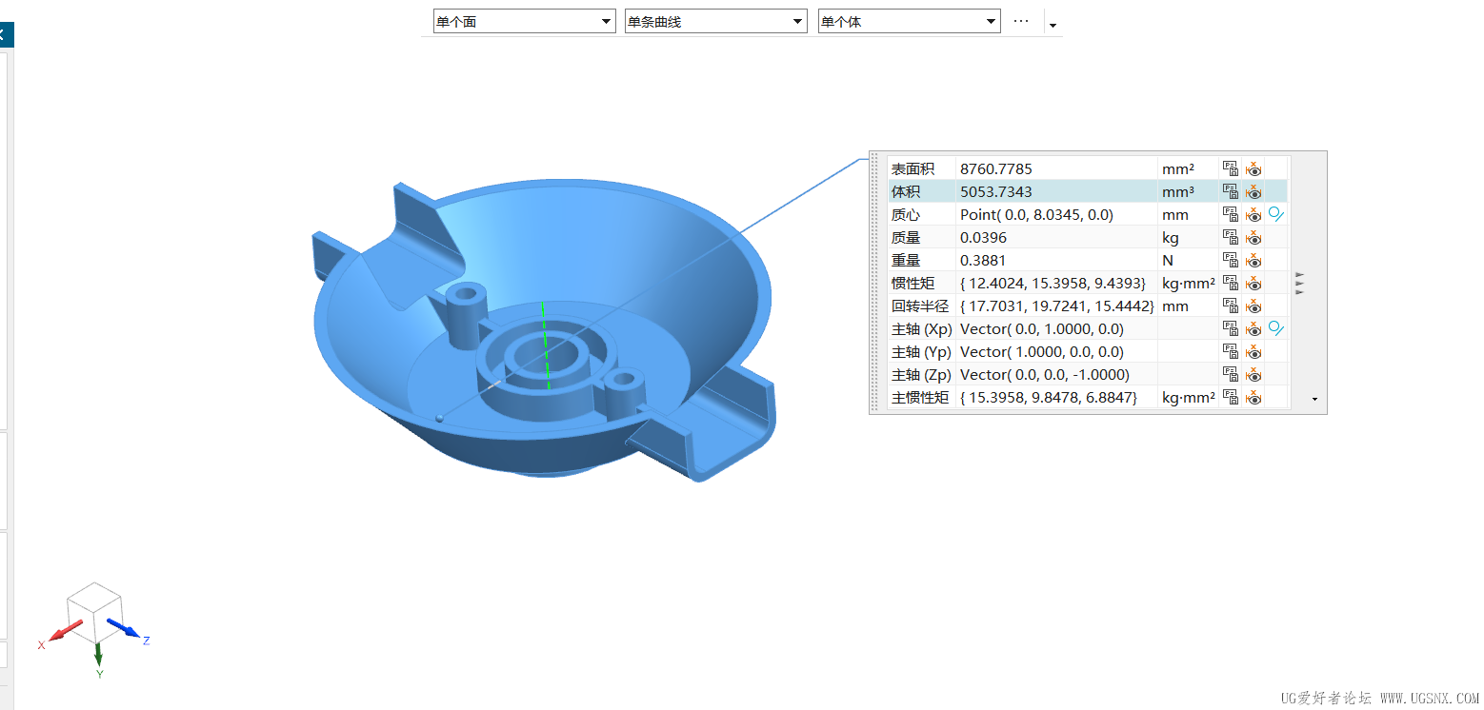Select the 体积 volume row label
The height and width of the screenshot is (710, 1484).
pos(906,191)
